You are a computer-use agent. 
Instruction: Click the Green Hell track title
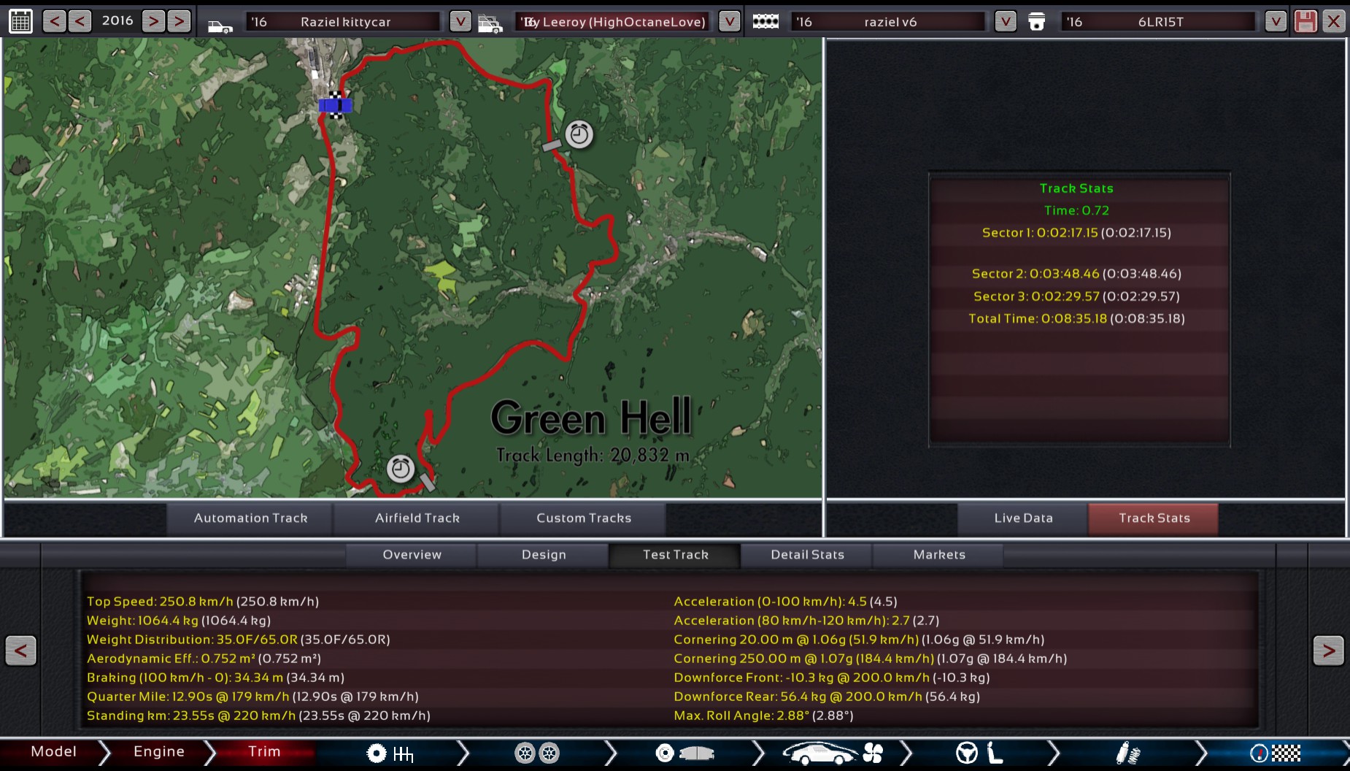[x=591, y=418]
